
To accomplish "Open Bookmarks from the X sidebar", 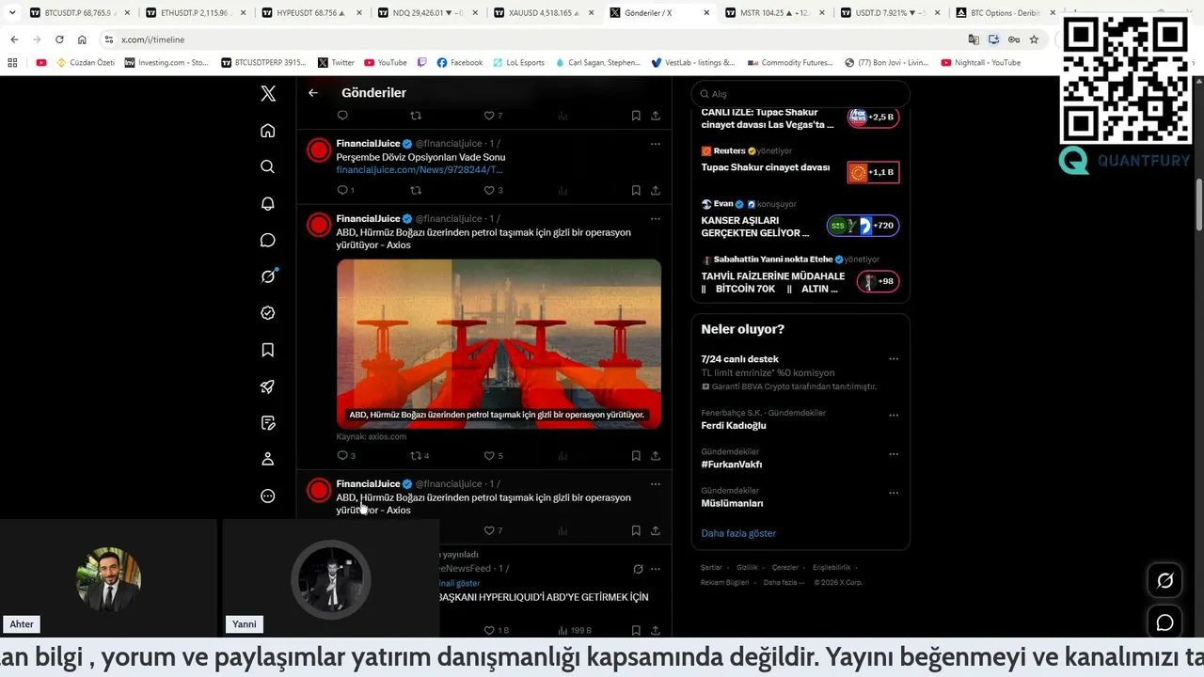I will click(x=268, y=350).
